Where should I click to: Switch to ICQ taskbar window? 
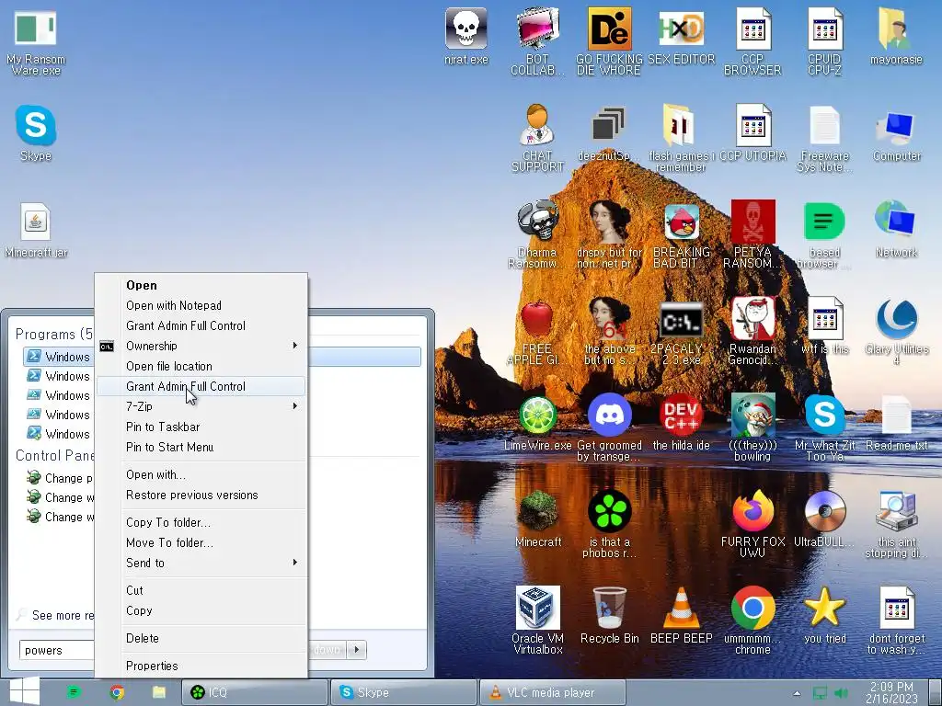tap(255, 693)
